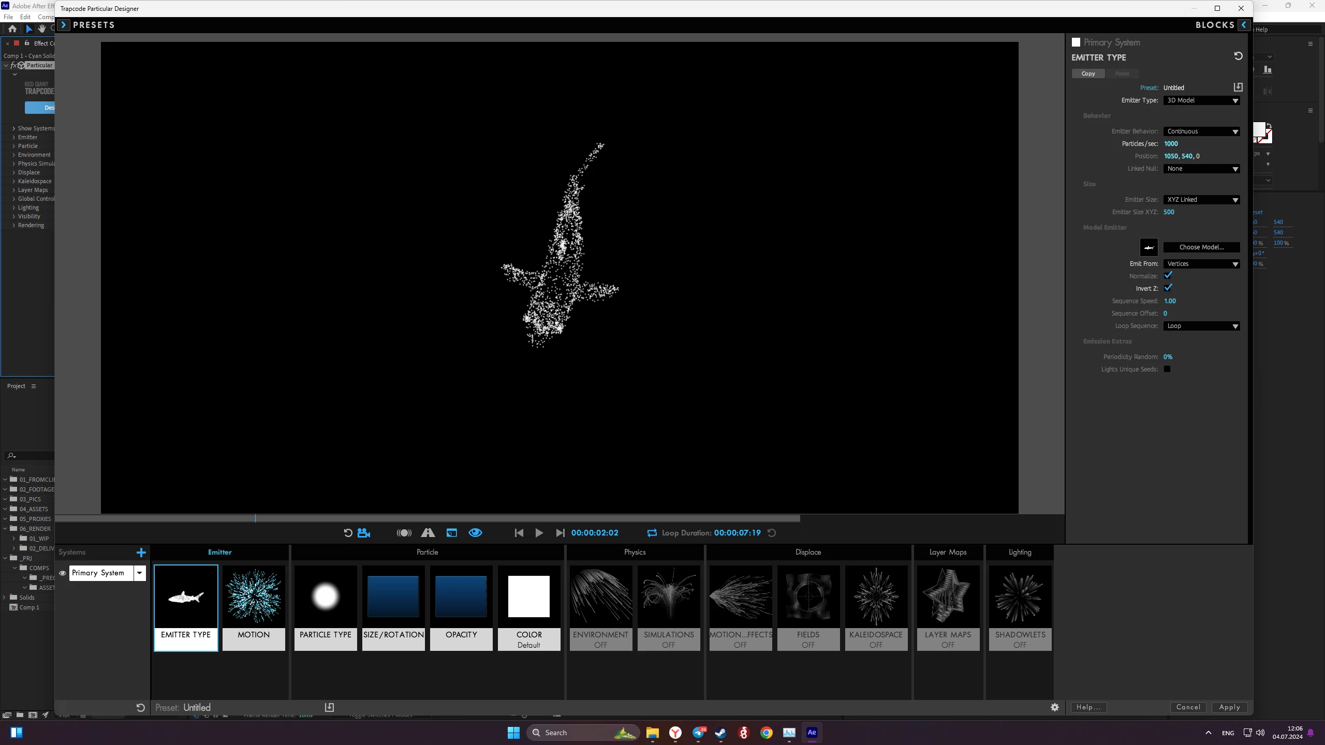This screenshot has height=745, width=1325.
Task: Enable Lights Unique Seeds checkbox
Action: [x=1167, y=369]
